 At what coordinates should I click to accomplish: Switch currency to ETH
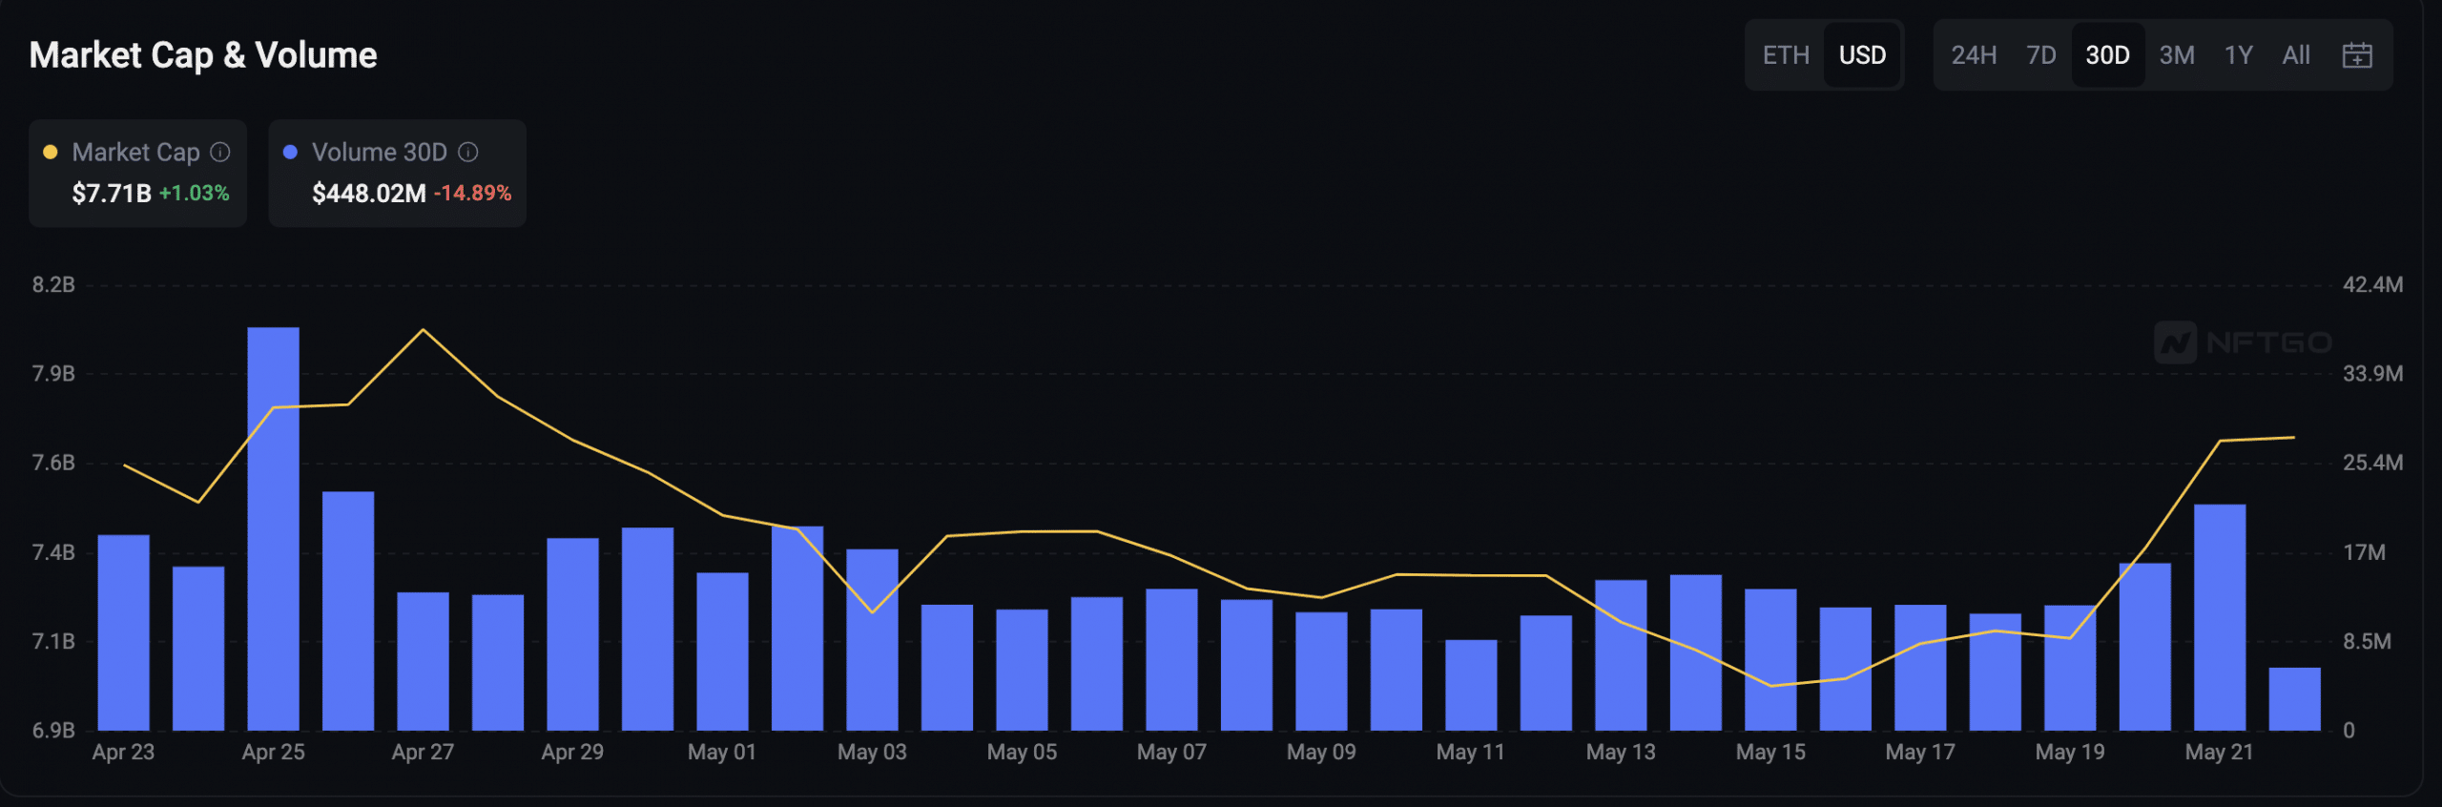click(x=1786, y=55)
